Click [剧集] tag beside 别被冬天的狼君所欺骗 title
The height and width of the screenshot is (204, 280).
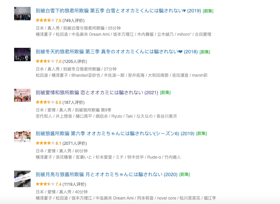[x=205, y=52]
